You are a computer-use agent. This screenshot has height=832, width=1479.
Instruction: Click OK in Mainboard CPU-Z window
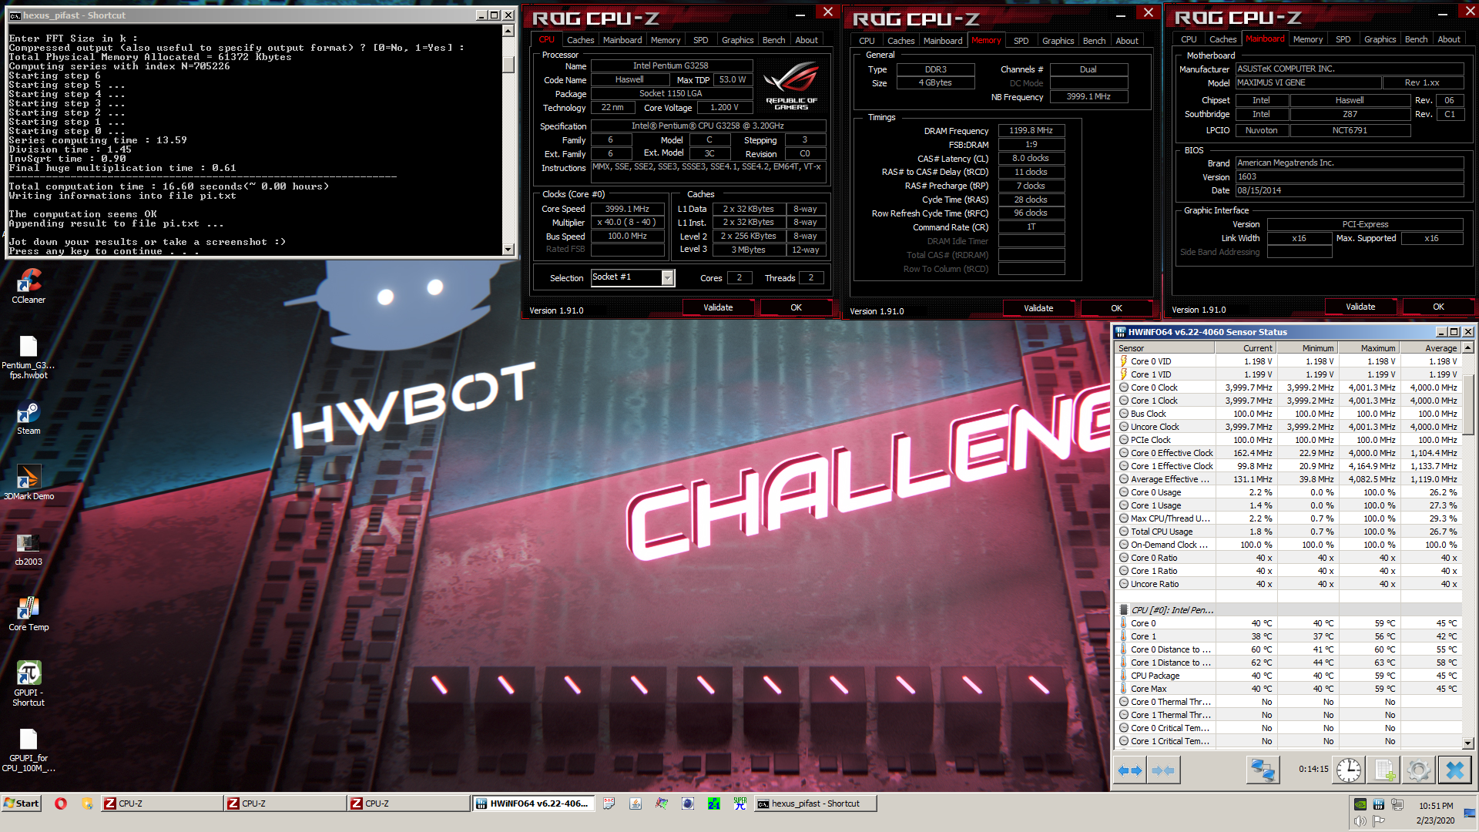[x=1438, y=307]
